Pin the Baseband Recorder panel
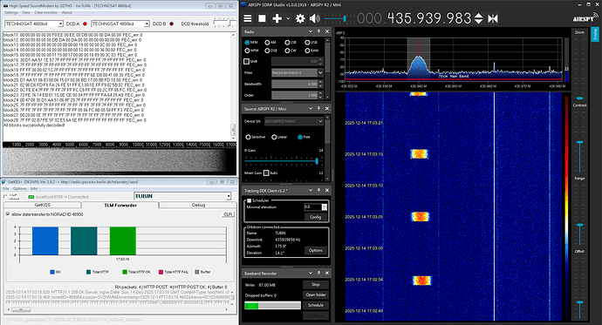Viewport: 602px width, 325px height. 318,273
